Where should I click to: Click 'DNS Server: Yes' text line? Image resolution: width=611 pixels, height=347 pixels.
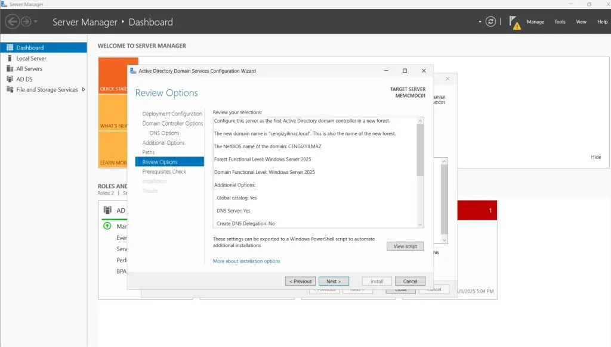pyautogui.click(x=233, y=211)
